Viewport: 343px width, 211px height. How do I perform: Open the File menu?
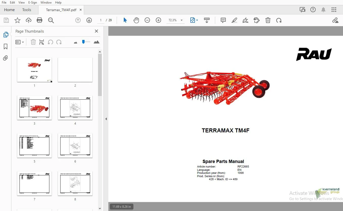pyautogui.click(x=4, y=2)
